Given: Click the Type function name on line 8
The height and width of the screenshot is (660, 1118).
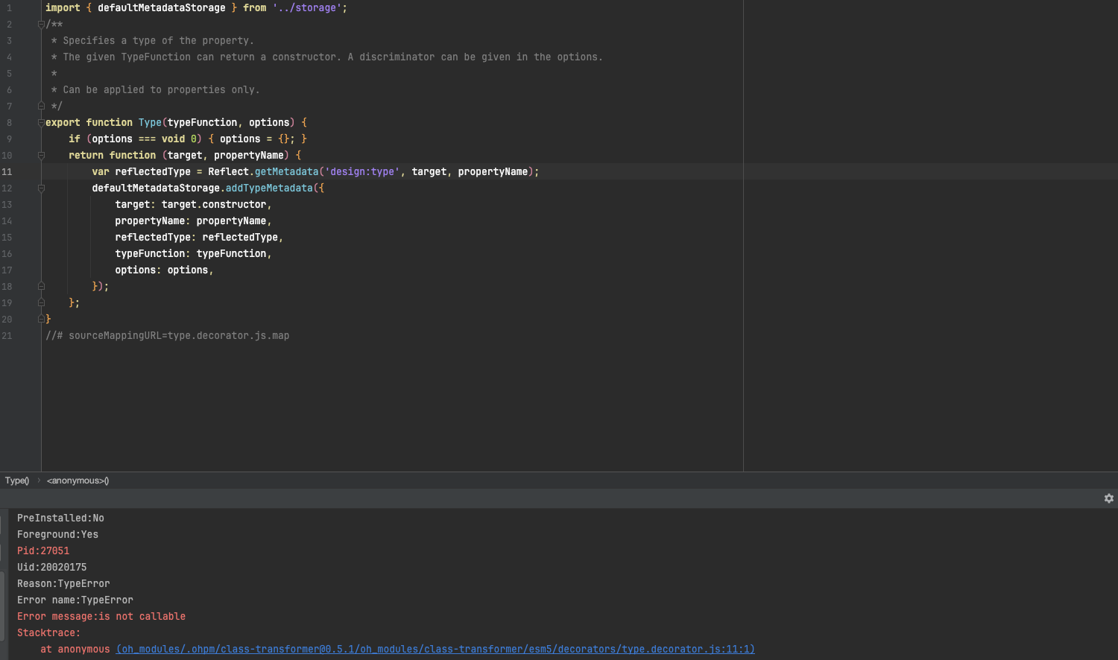Looking at the screenshot, I should [x=150, y=123].
